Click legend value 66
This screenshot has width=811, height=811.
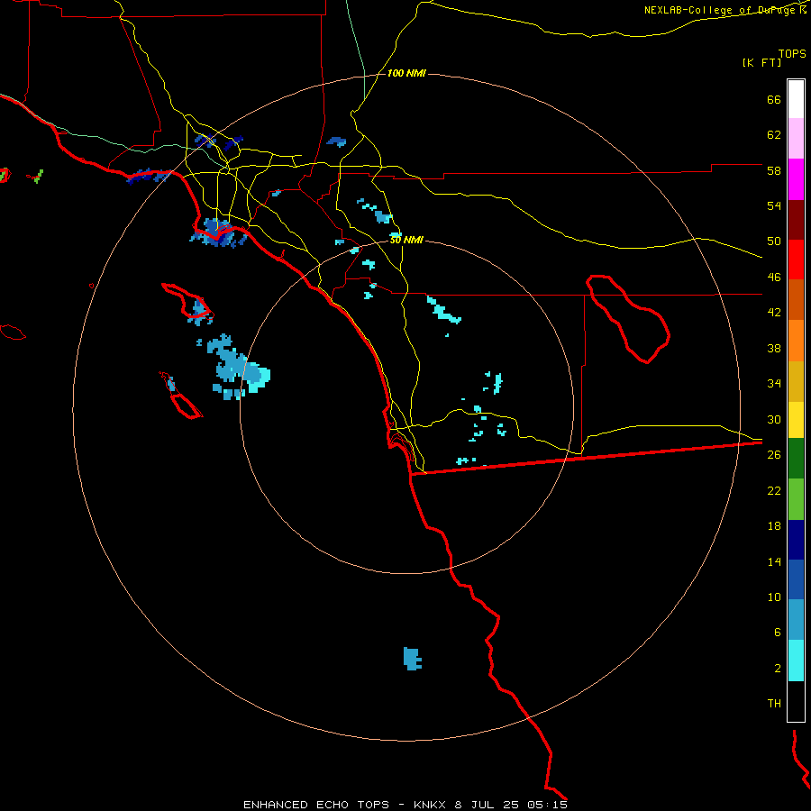(774, 99)
